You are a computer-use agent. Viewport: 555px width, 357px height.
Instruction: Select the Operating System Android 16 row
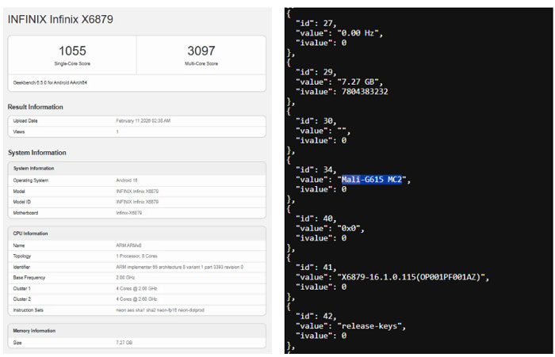point(136,180)
